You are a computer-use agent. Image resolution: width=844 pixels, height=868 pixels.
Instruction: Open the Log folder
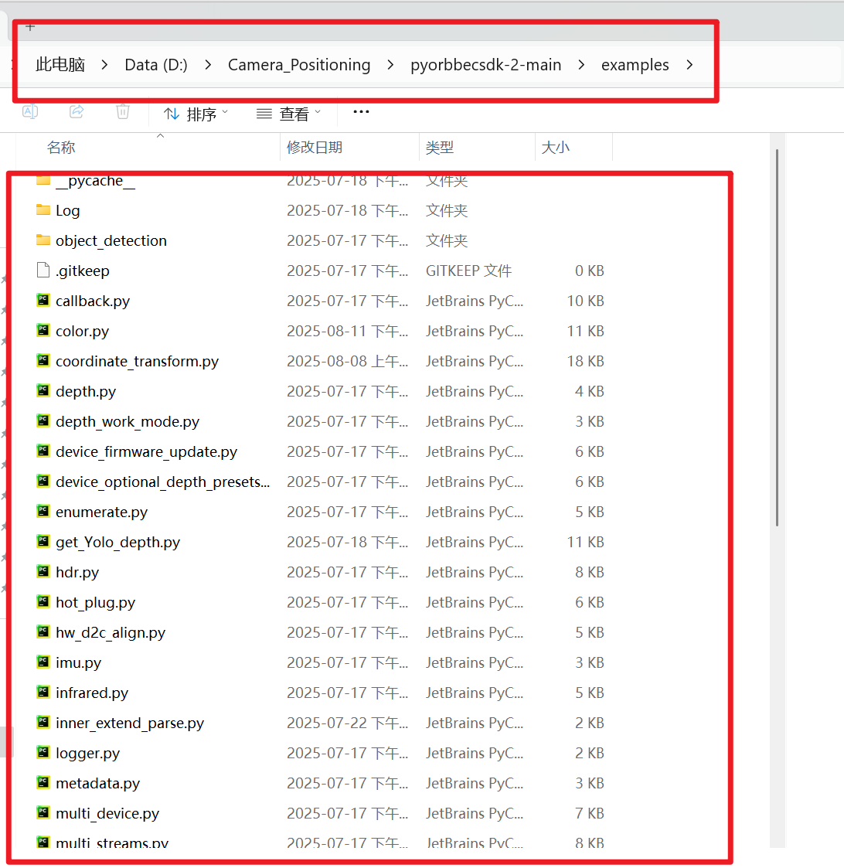(68, 210)
